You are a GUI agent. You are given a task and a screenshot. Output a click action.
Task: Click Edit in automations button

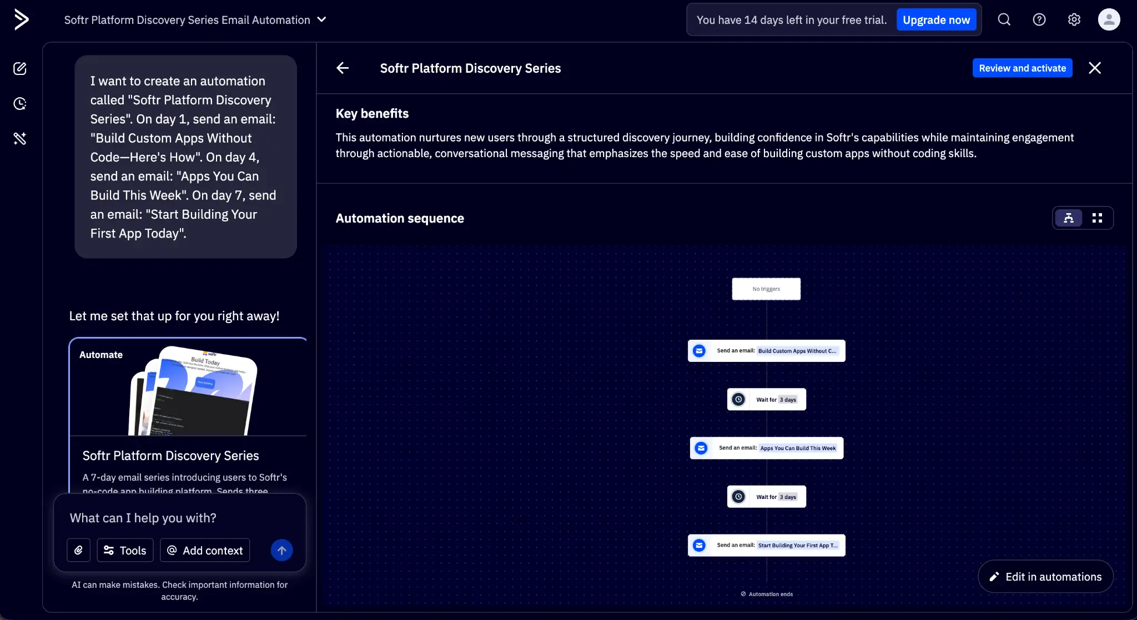pos(1045,577)
